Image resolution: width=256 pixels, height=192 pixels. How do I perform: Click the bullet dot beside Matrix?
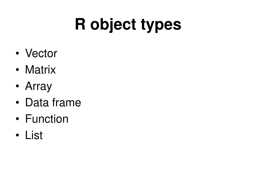(x=17, y=70)
